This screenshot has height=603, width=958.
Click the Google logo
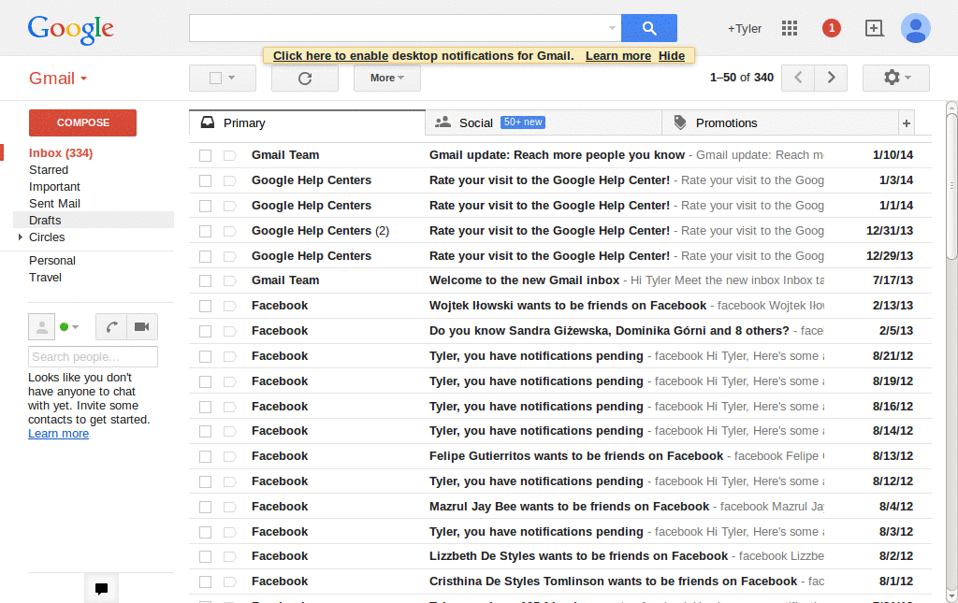point(70,29)
